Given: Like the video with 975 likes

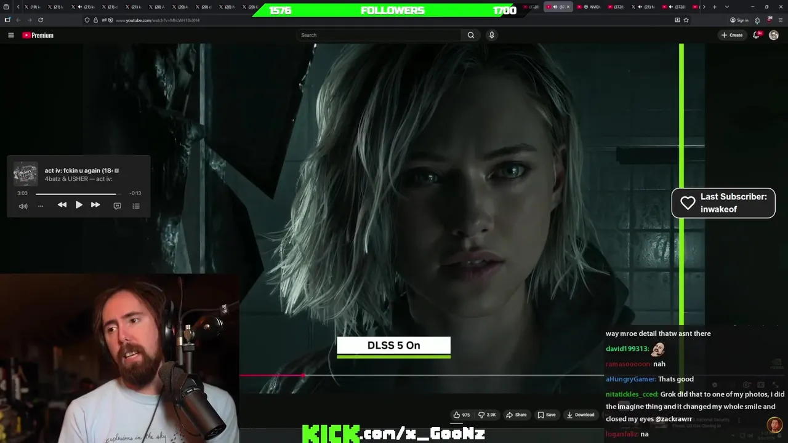Looking at the screenshot, I should 462,415.
